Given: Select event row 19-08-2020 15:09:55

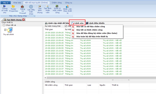Looking at the screenshot, I should [x=100, y=48].
